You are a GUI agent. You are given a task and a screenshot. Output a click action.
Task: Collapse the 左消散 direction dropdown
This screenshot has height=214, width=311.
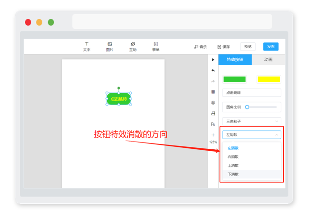click(x=252, y=135)
